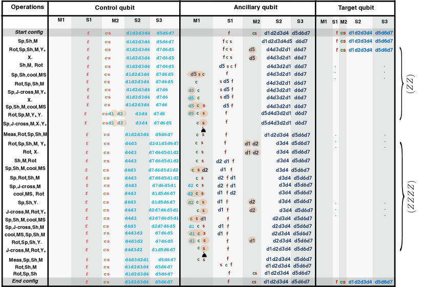Select the "End config" row label
Image resolution: width=423 pixels, height=287 pixels.
[x=25, y=281]
